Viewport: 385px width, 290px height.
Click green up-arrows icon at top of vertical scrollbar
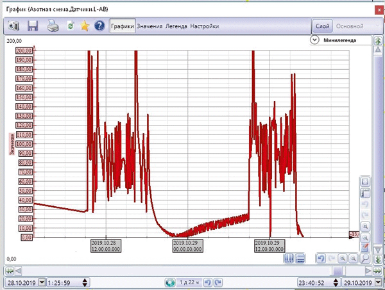378,41
